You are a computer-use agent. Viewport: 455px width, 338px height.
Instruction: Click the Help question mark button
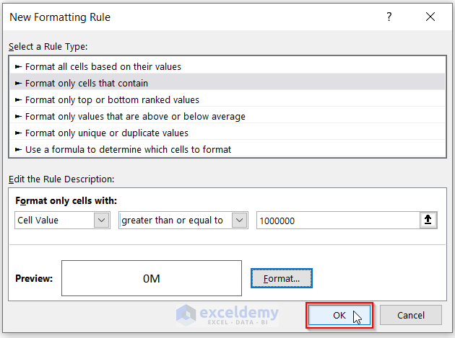click(x=389, y=17)
